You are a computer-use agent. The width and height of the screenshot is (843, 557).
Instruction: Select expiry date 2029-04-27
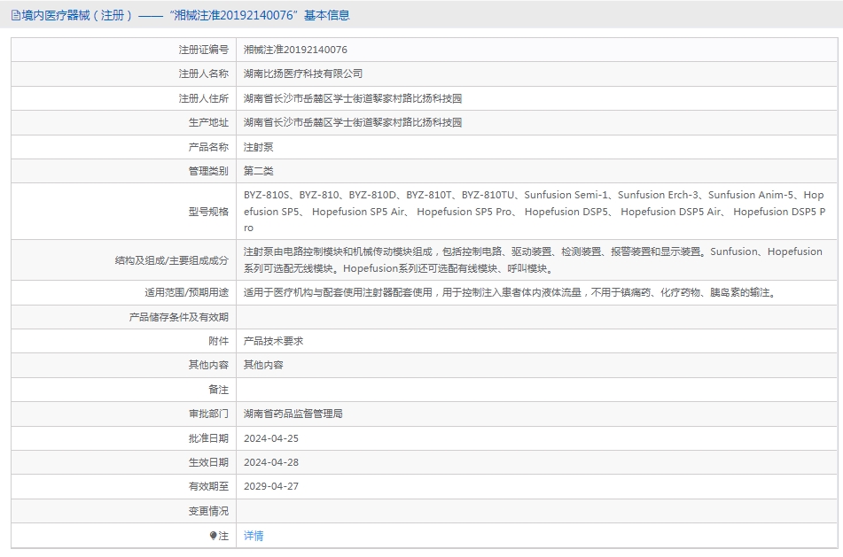(271, 486)
